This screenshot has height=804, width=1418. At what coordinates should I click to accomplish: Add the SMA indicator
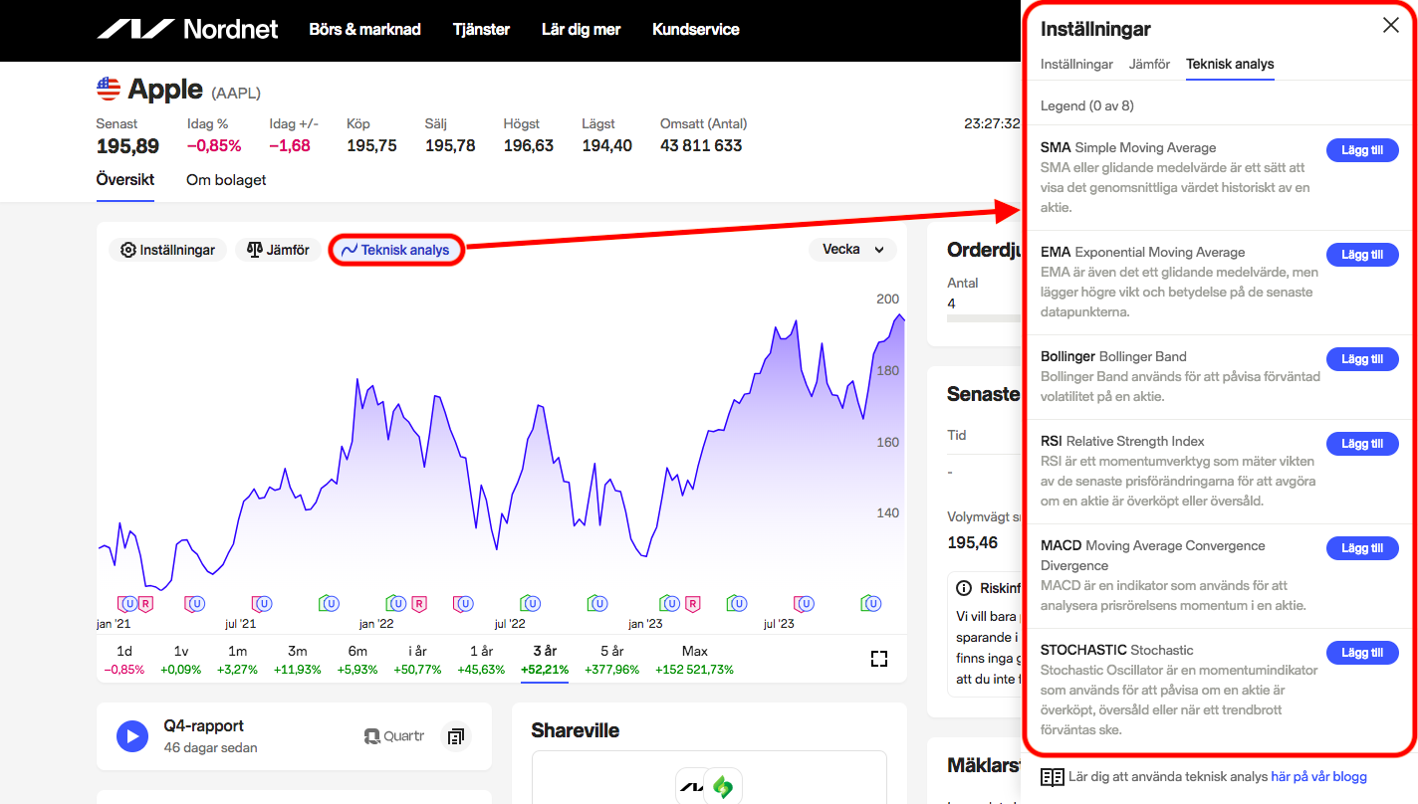[x=1361, y=150]
